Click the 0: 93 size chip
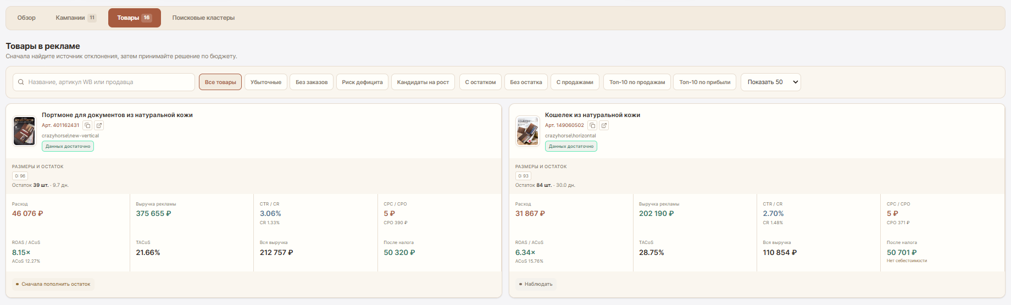The image size is (1011, 305). pos(523,176)
